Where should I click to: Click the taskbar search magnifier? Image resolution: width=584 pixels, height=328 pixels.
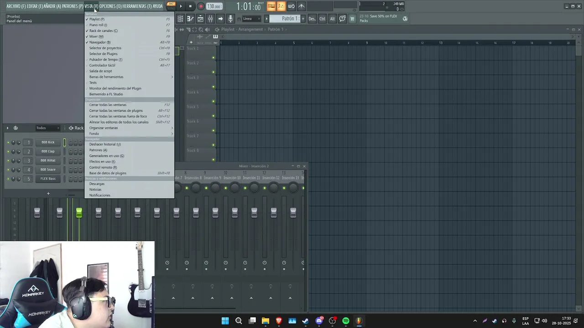[x=239, y=321]
